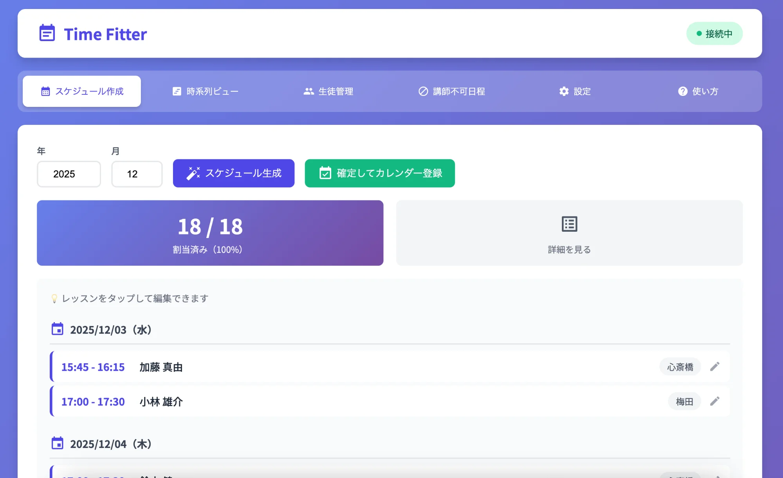Click the people icon for 生徒管理
This screenshot has height=478, width=783.
[309, 91]
